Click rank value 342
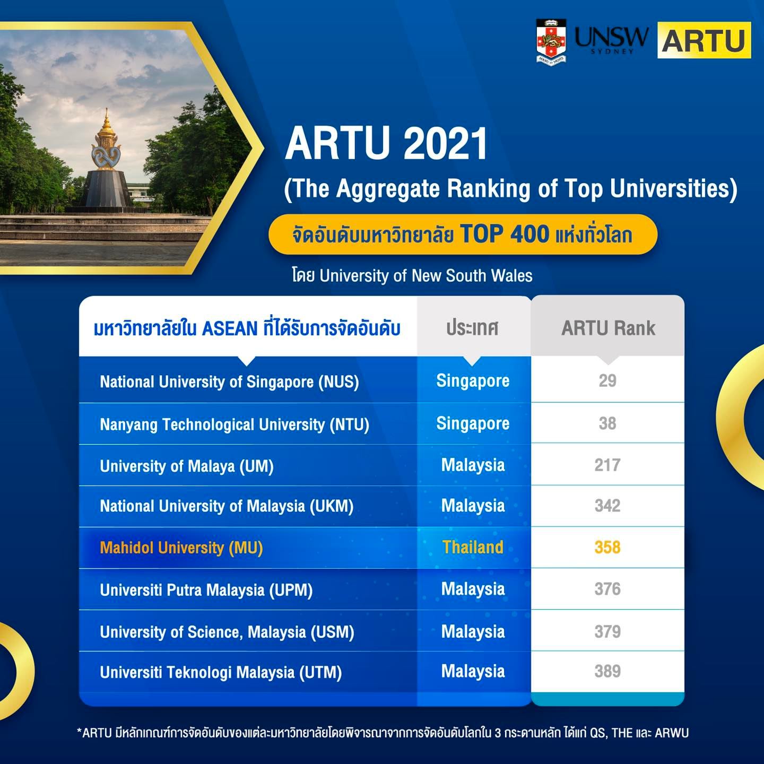This screenshot has height=764, width=764. pyautogui.click(x=607, y=505)
